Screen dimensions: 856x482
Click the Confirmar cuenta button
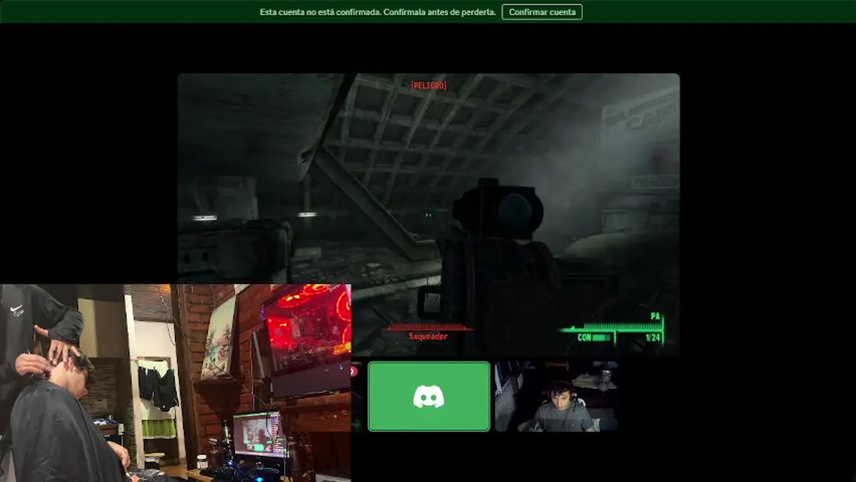point(542,12)
